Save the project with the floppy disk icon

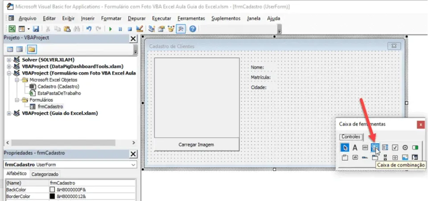point(36,29)
